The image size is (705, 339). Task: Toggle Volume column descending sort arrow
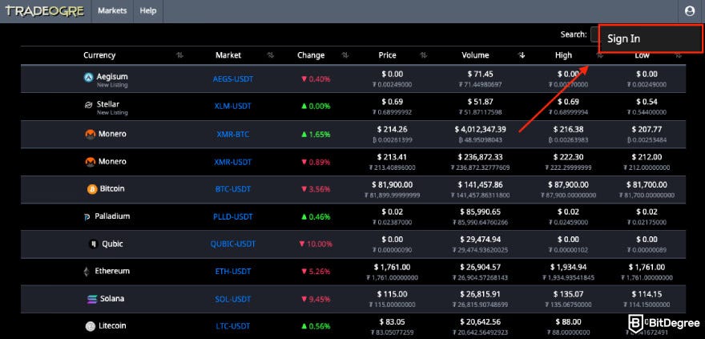click(522, 55)
